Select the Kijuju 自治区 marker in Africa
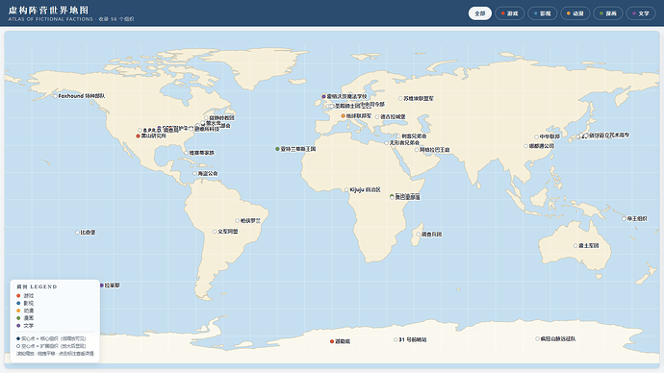 [x=346, y=190]
